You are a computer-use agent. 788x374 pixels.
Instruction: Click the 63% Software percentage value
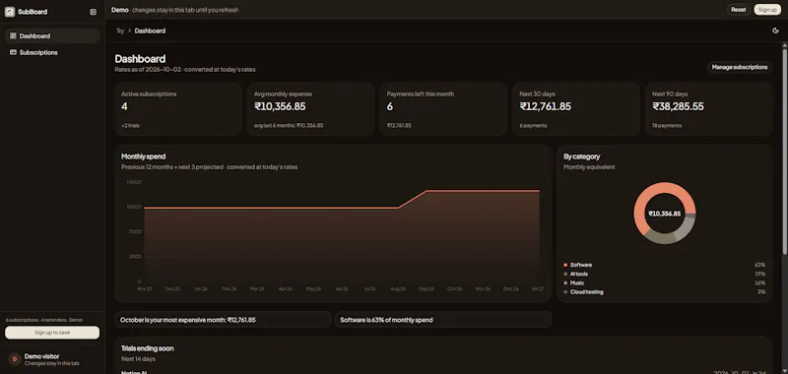pyautogui.click(x=759, y=265)
